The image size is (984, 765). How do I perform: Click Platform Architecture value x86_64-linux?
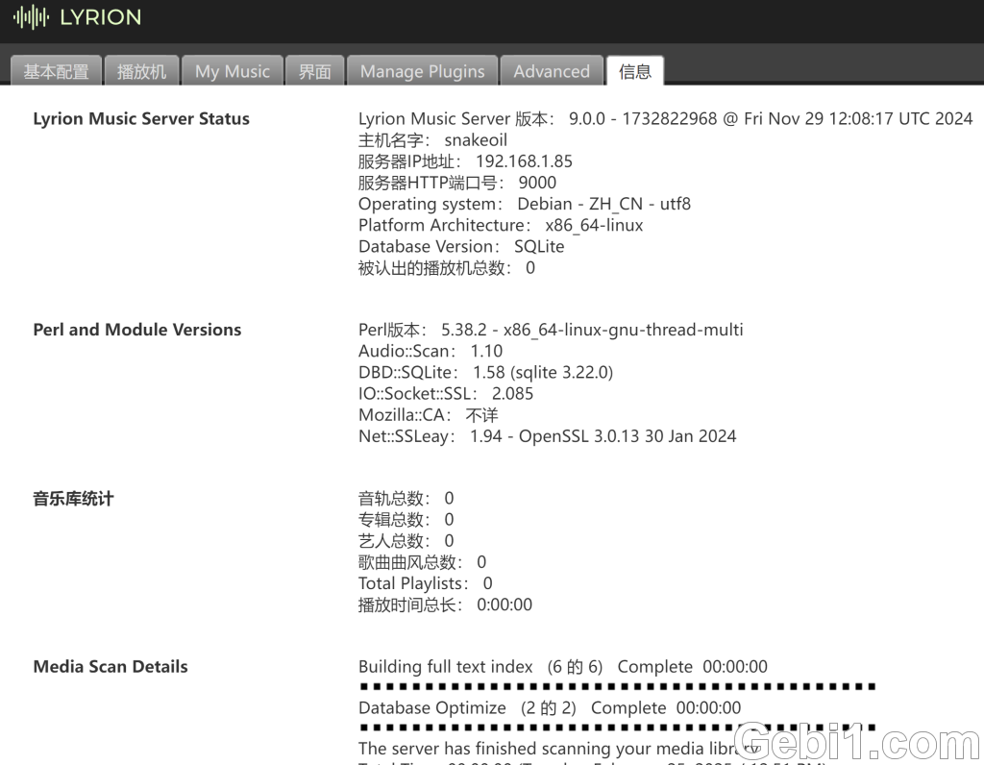point(594,225)
